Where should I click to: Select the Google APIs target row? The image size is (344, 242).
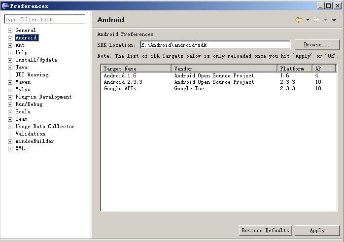219,88
